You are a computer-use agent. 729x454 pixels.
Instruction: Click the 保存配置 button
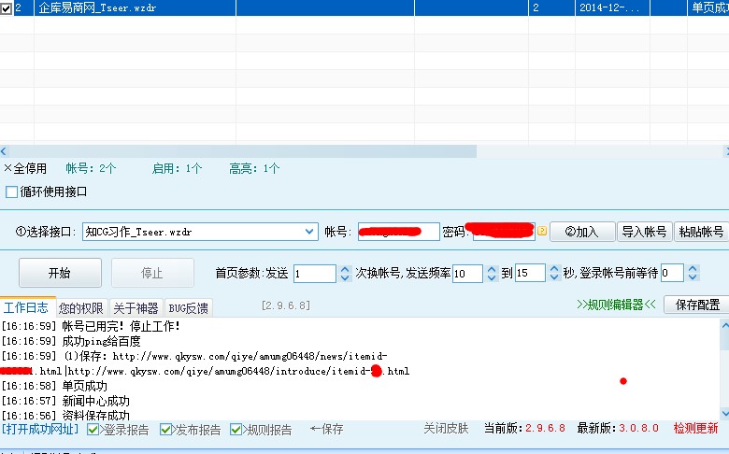pyautogui.click(x=697, y=305)
